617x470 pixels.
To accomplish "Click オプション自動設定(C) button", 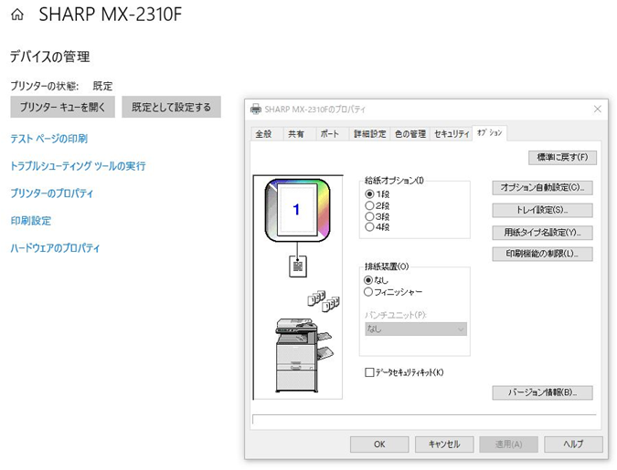I will tap(542, 187).
